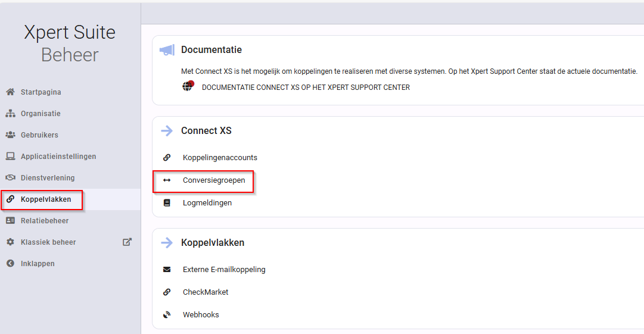This screenshot has width=644, height=334.
Task: Click the handshake icon beside Dienstverlening
Action: [10, 177]
